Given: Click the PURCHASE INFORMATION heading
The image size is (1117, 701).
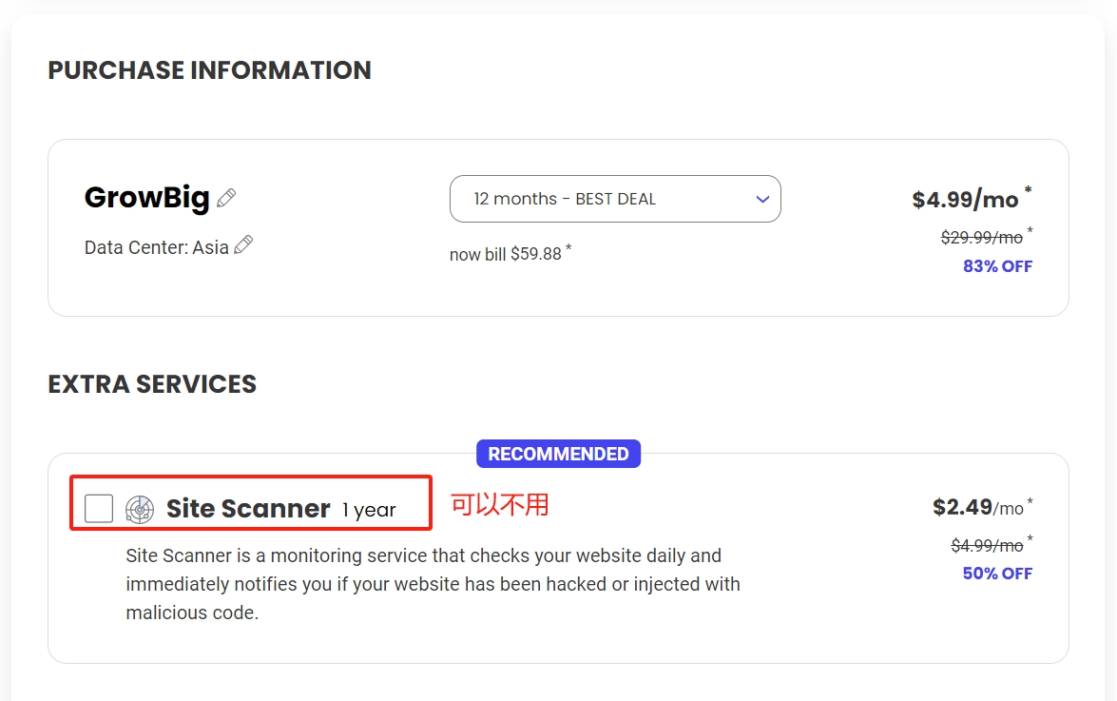Looking at the screenshot, I should pyautogui.click(x=209, y=70).
